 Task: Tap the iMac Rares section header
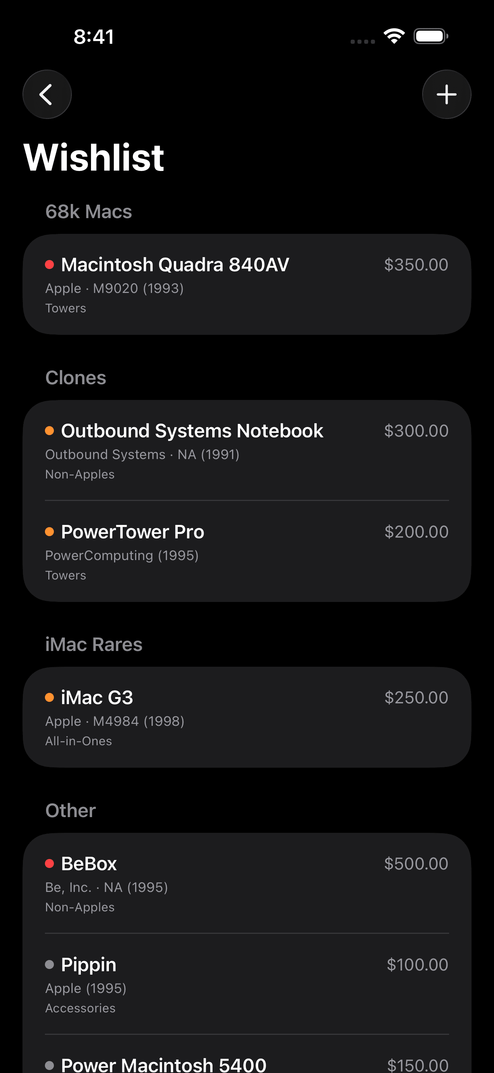point(94,644)
